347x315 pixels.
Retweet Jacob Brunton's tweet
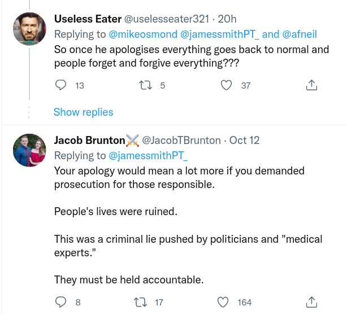click(x=145, y=302)
